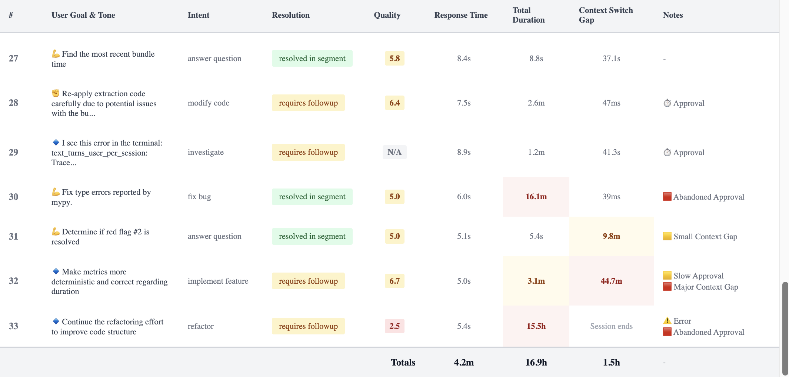Click the Totals row at the bottom
The width and height of the screenshot is (789, 377).
click(403, 363)
